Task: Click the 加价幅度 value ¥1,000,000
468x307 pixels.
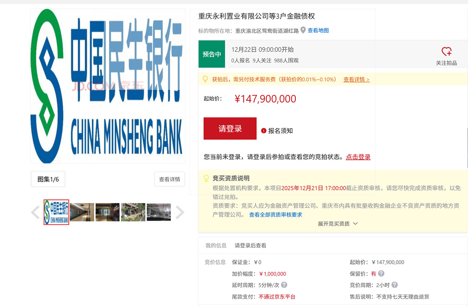Action: (273, 274)
